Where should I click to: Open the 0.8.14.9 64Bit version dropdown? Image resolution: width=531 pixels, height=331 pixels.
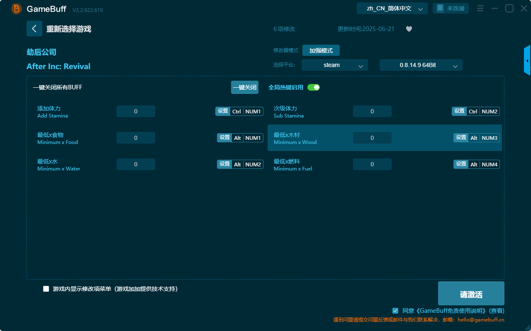click(421, 65)
